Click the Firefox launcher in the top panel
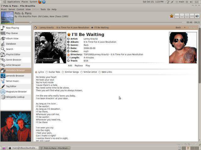The height and width of the screenshot is (150, 201). (x=40, y=2)
